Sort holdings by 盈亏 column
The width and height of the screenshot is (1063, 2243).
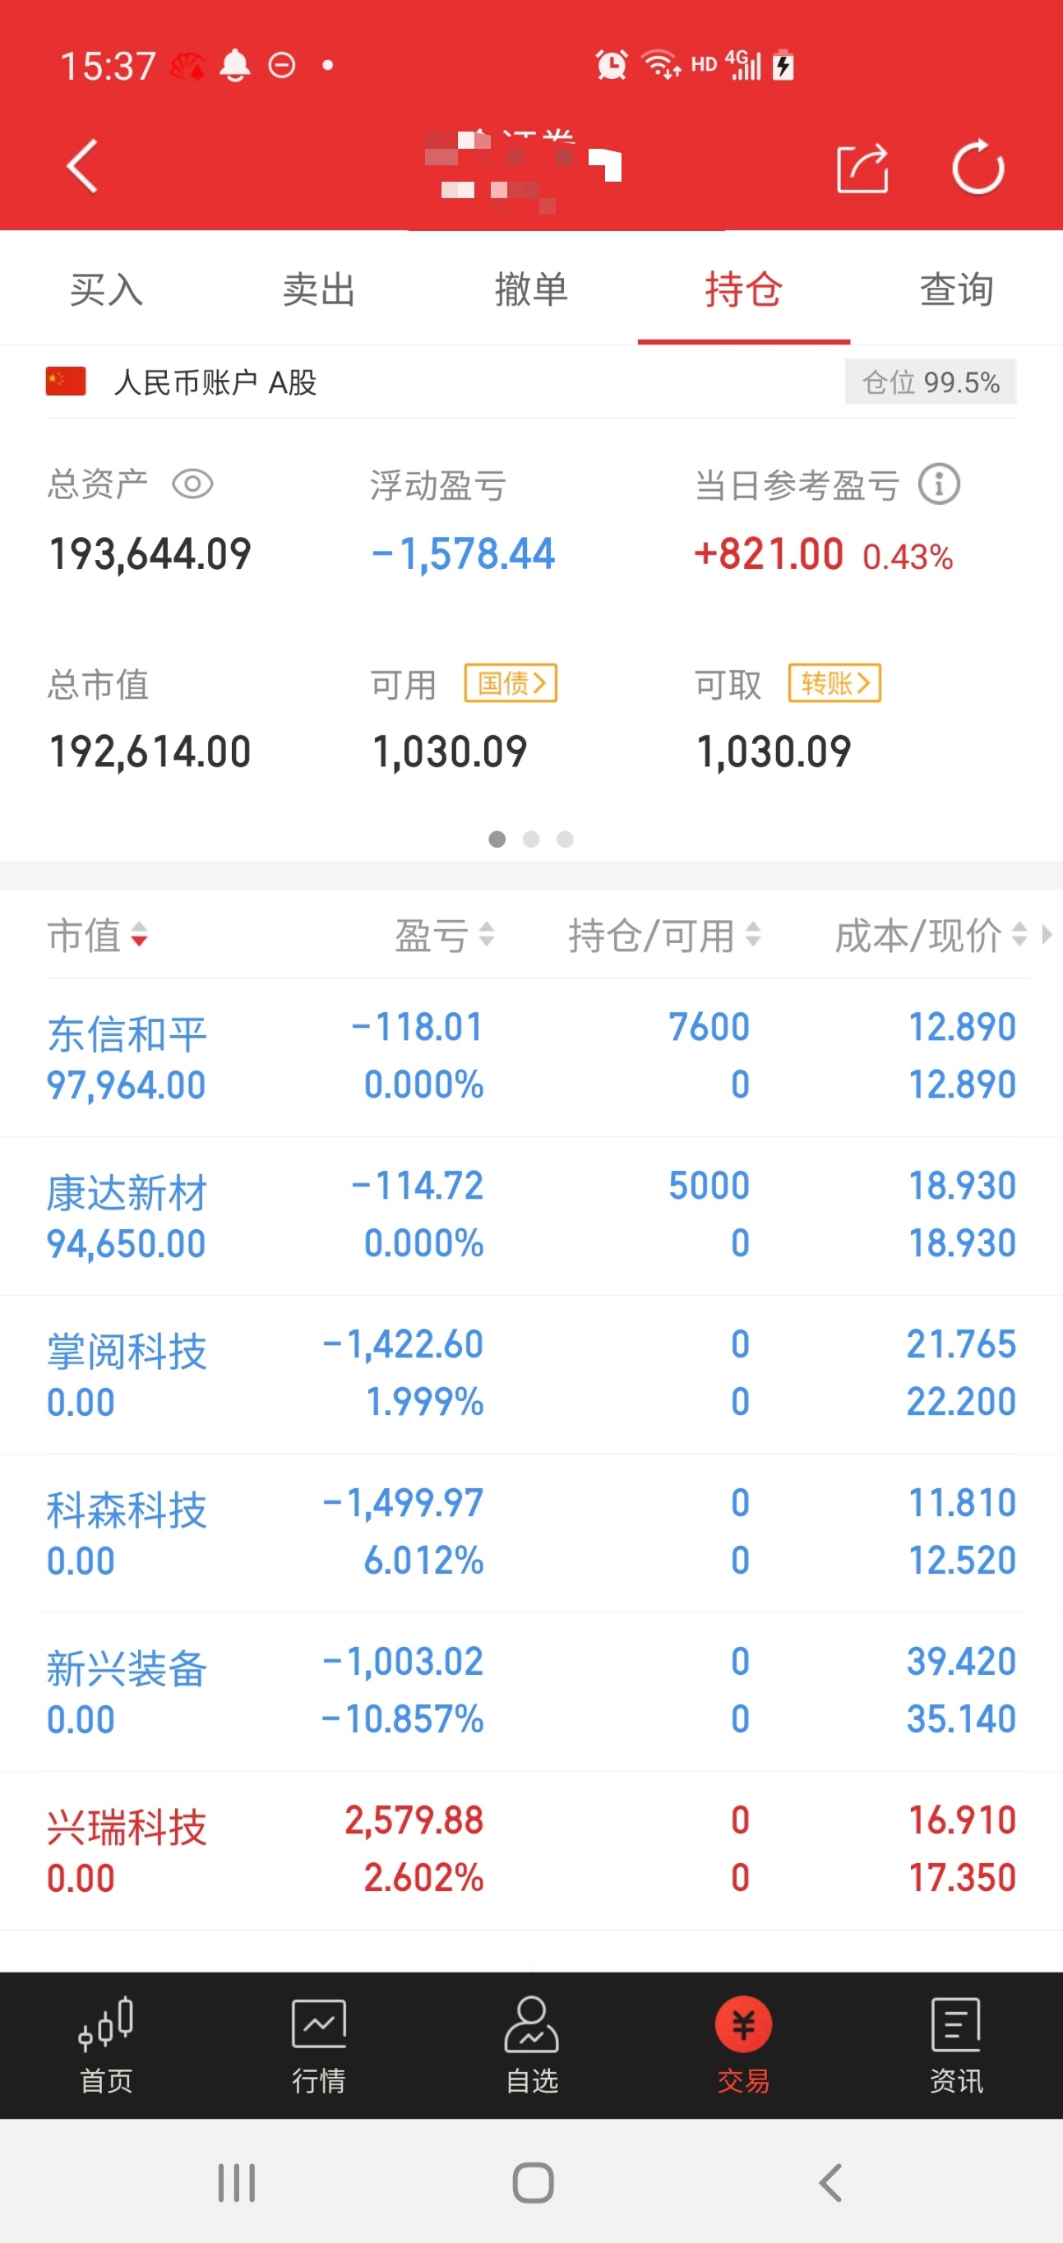pos(445,936)
